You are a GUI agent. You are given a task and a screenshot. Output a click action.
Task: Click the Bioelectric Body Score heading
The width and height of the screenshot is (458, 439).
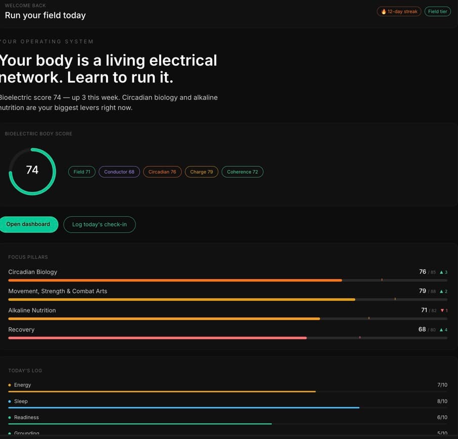(x=38, y=134)
